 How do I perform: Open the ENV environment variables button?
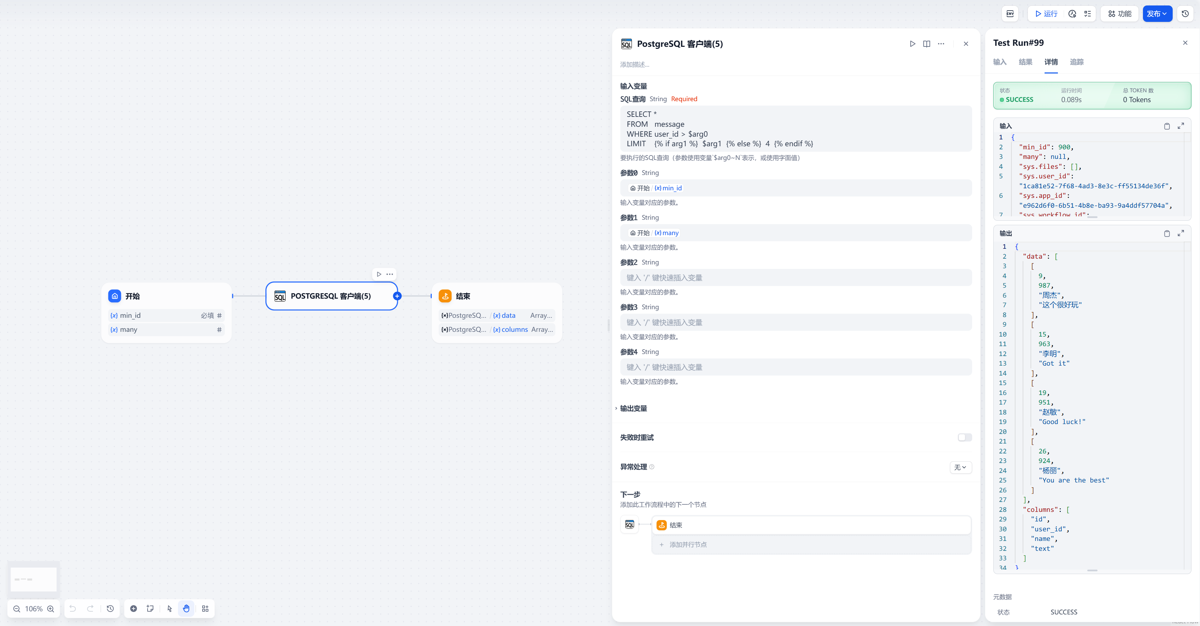pos(1010,14)
